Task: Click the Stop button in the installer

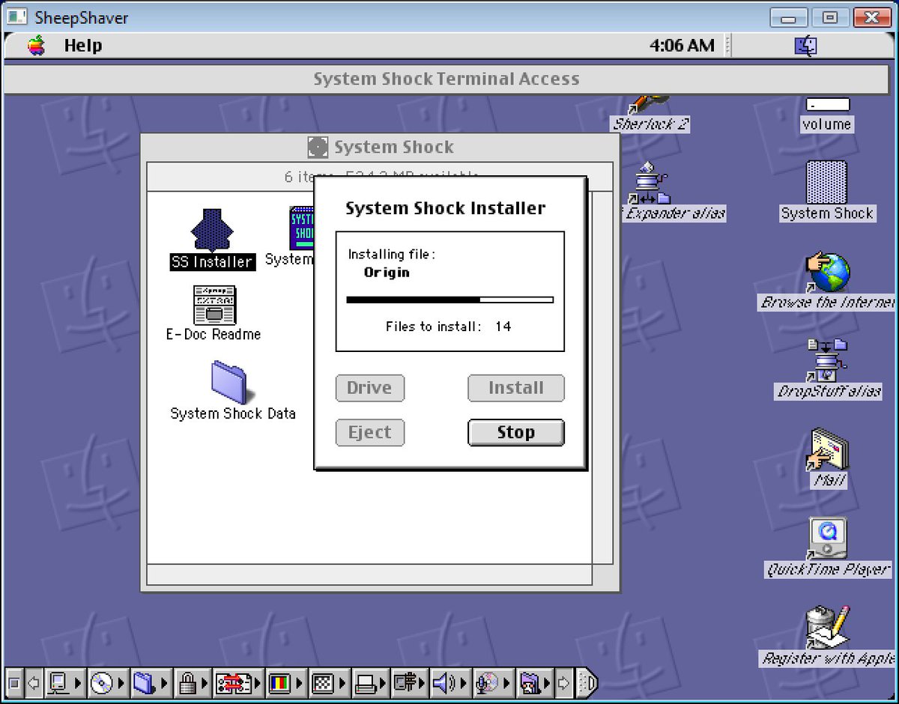Action: [x=516, y=432]
